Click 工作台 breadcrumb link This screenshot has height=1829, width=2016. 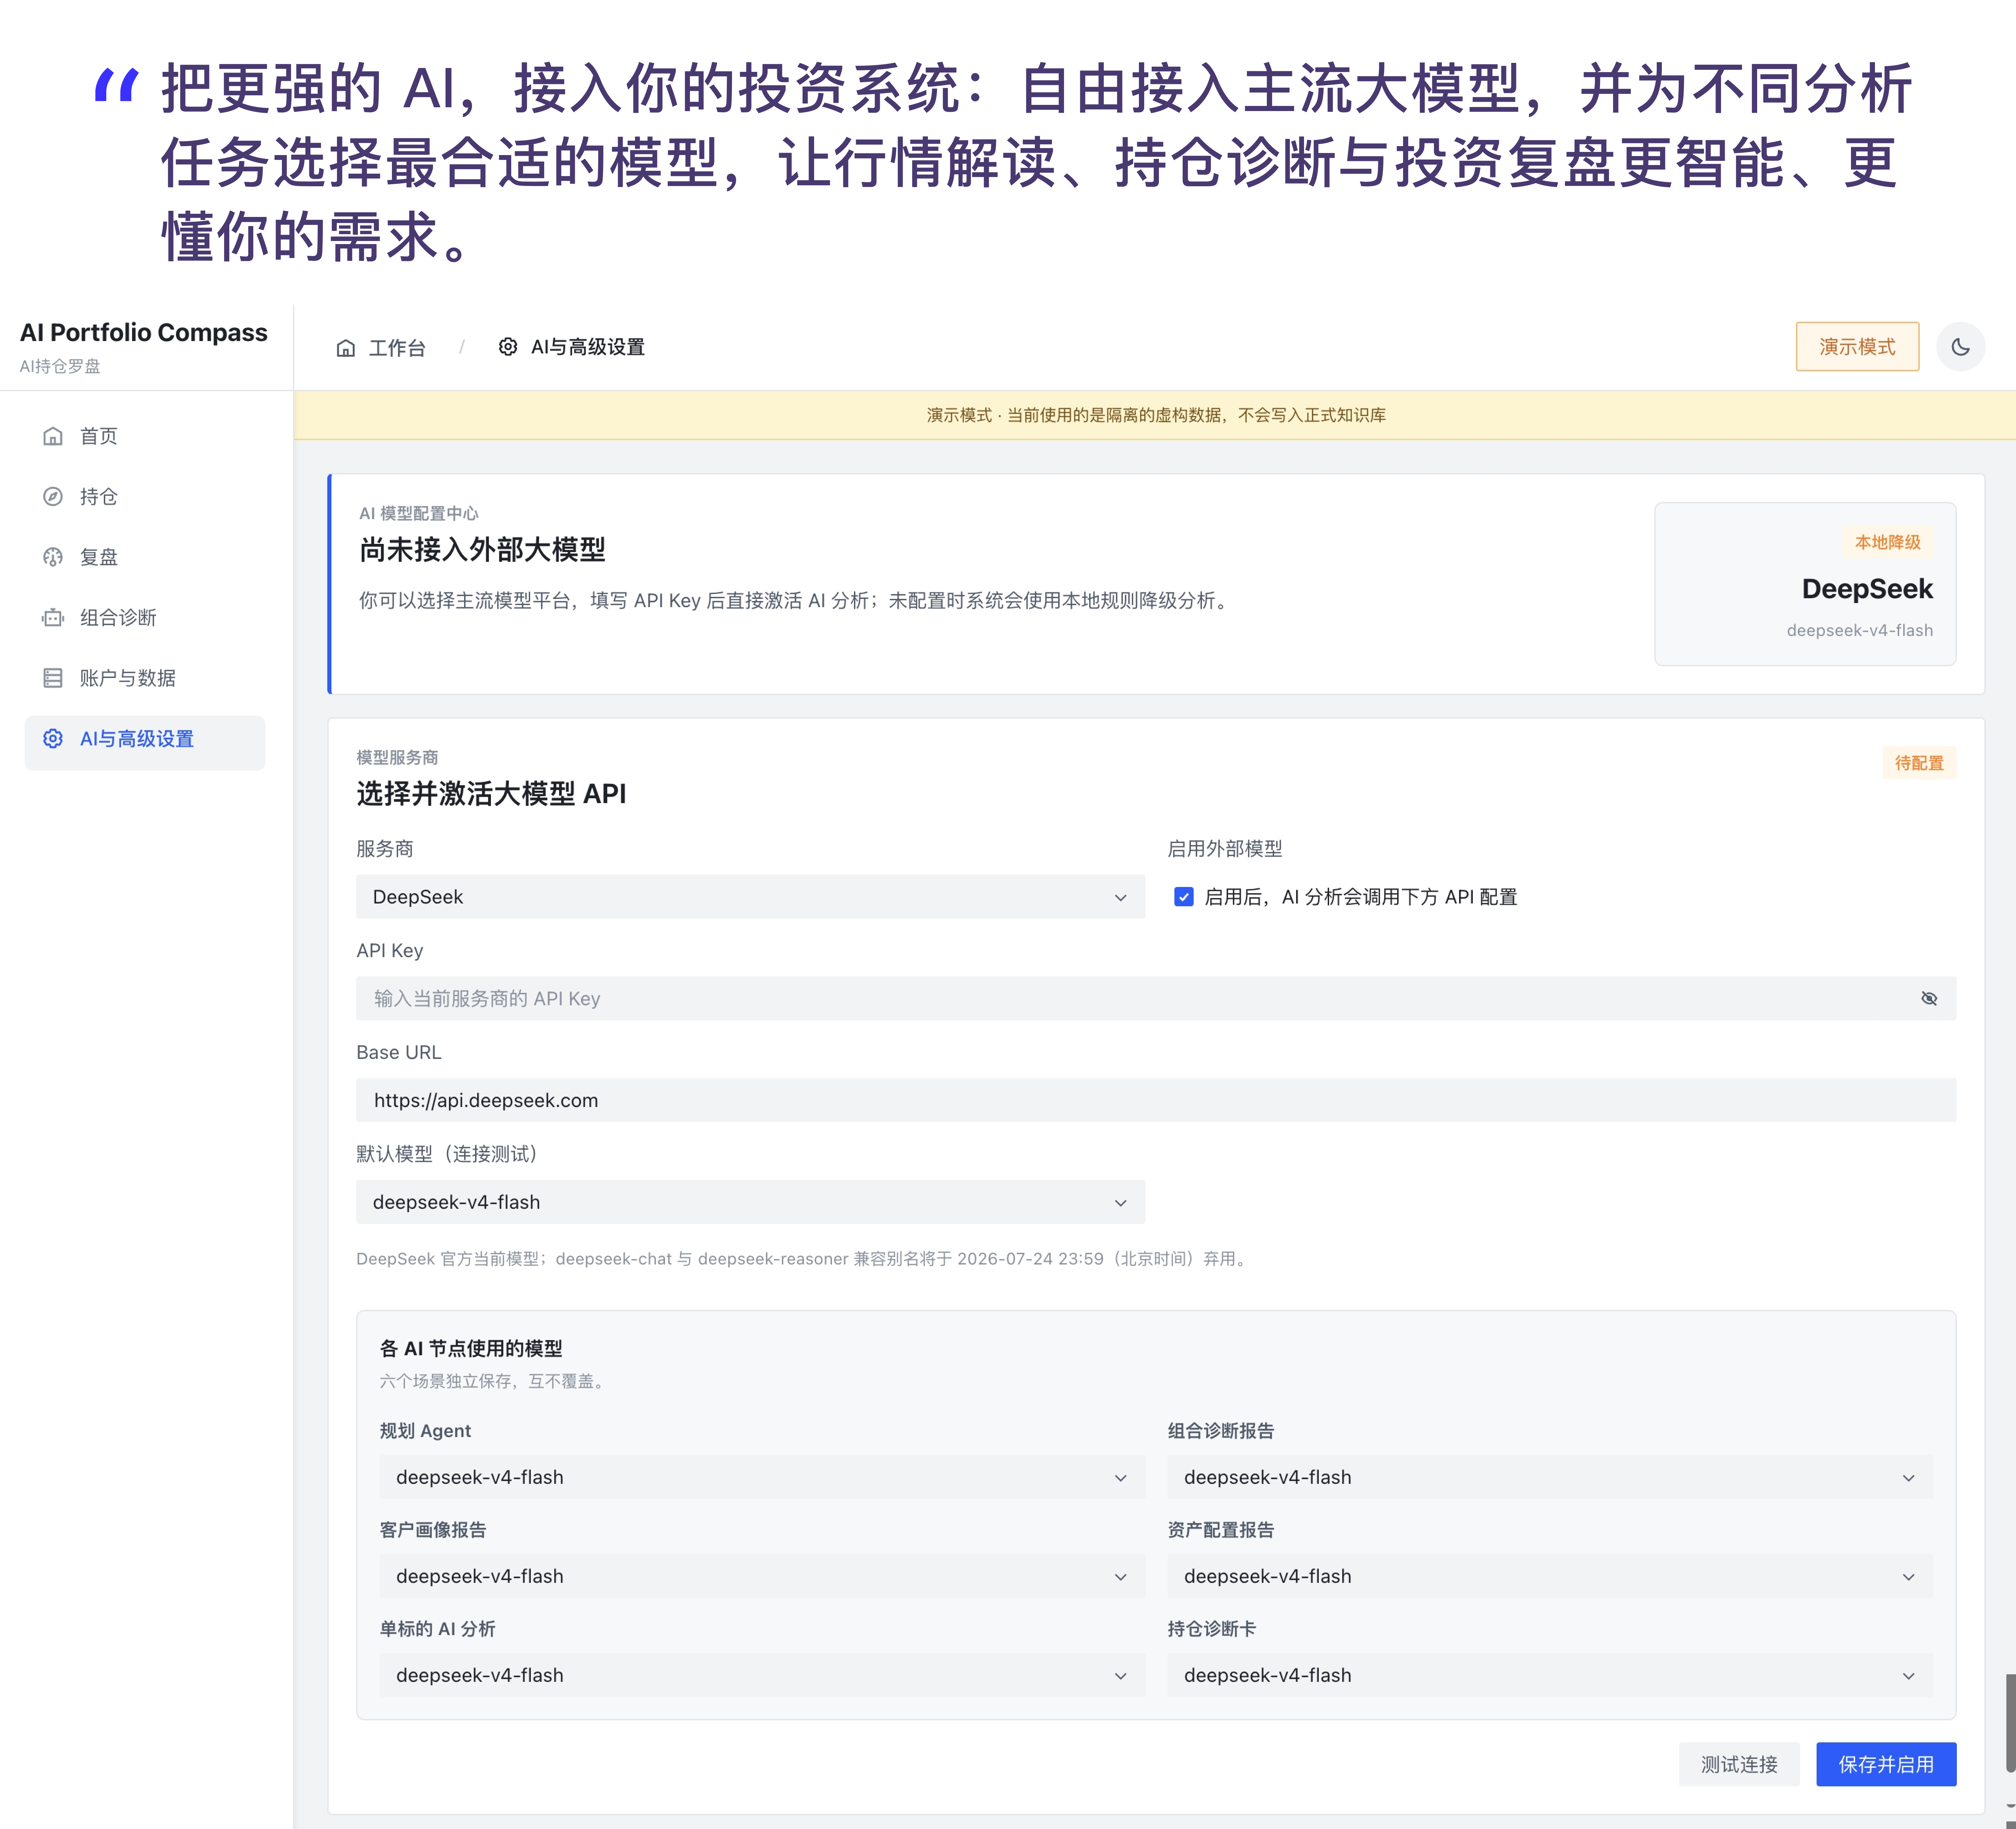pos(397,348)
